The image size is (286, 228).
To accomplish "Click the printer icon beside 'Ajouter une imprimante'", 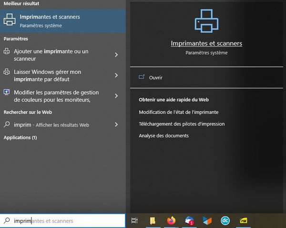I will point(7,51).
